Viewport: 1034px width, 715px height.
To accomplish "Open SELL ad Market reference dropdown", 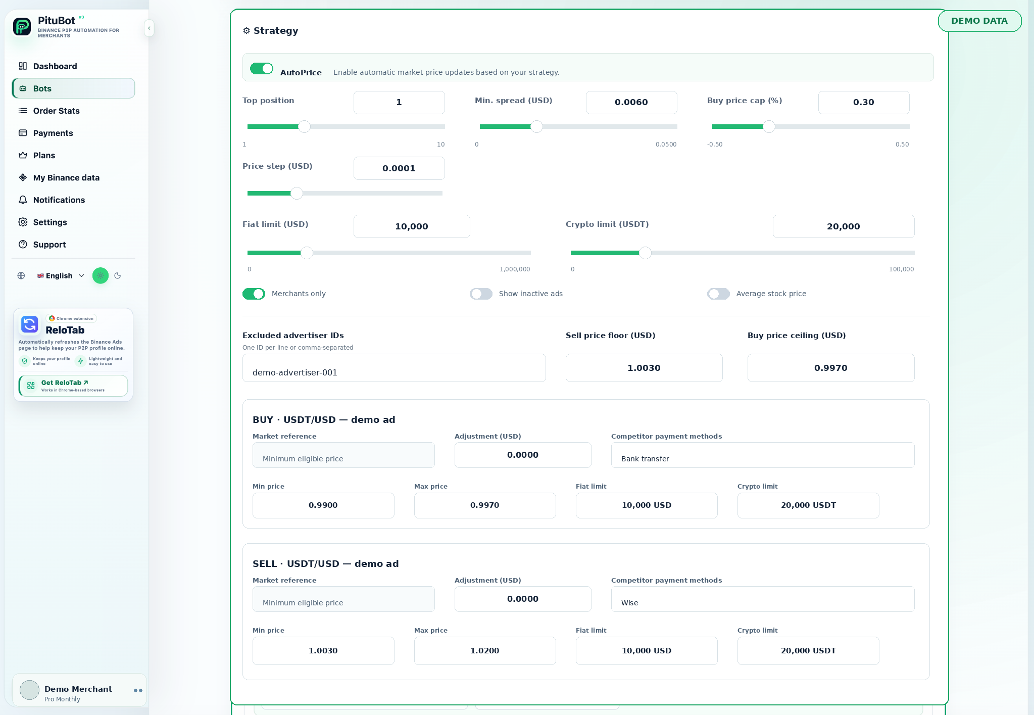I will pyautogui.click(x=343, y=599).
